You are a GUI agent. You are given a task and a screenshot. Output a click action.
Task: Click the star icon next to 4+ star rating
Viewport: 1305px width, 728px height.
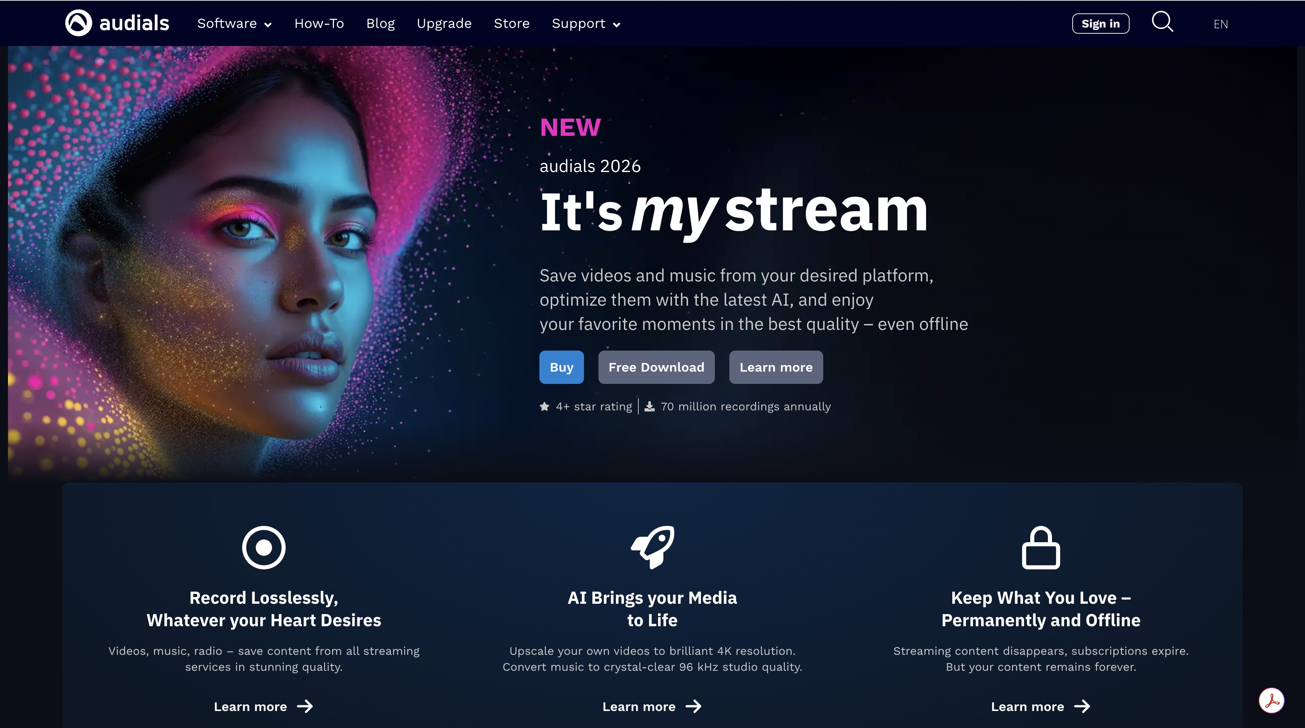pyautogui.click(x=544, y=406)
